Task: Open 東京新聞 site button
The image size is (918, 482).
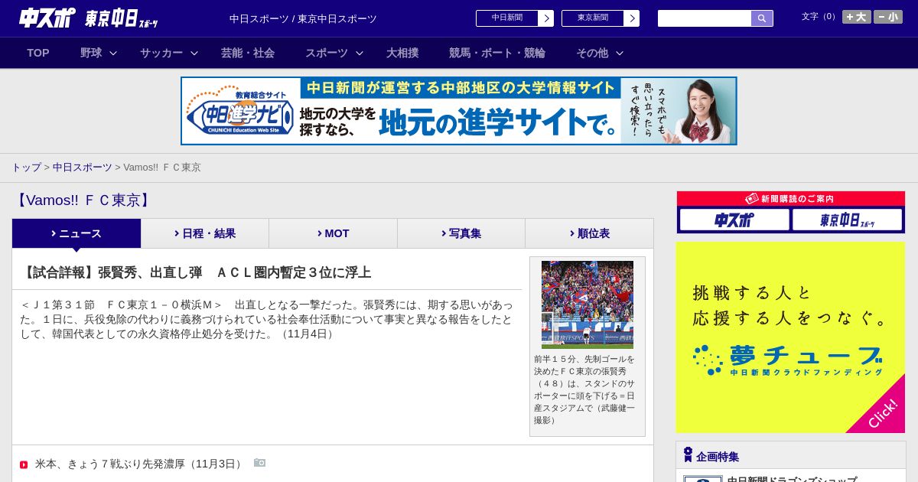Action: click(x=600, y=18)
